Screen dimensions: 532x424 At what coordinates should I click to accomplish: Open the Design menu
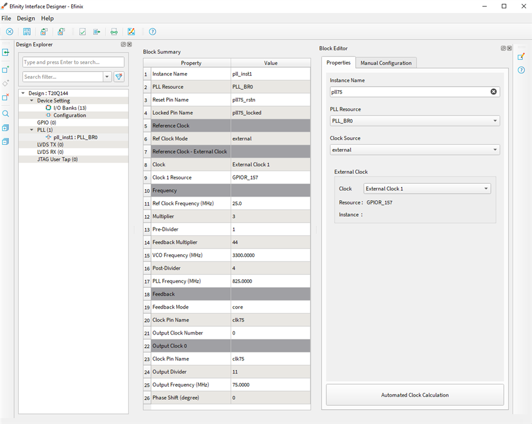click(x=26, y=18)
